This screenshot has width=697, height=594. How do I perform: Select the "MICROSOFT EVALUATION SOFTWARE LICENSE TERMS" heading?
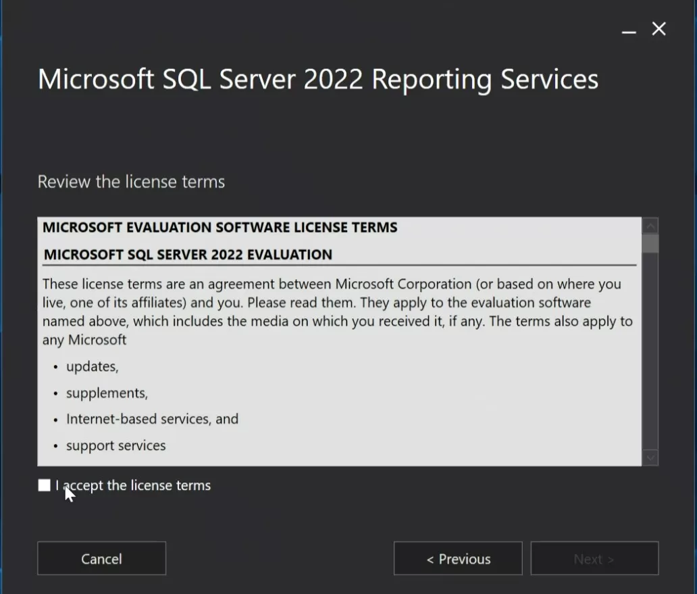click(218, 227)
